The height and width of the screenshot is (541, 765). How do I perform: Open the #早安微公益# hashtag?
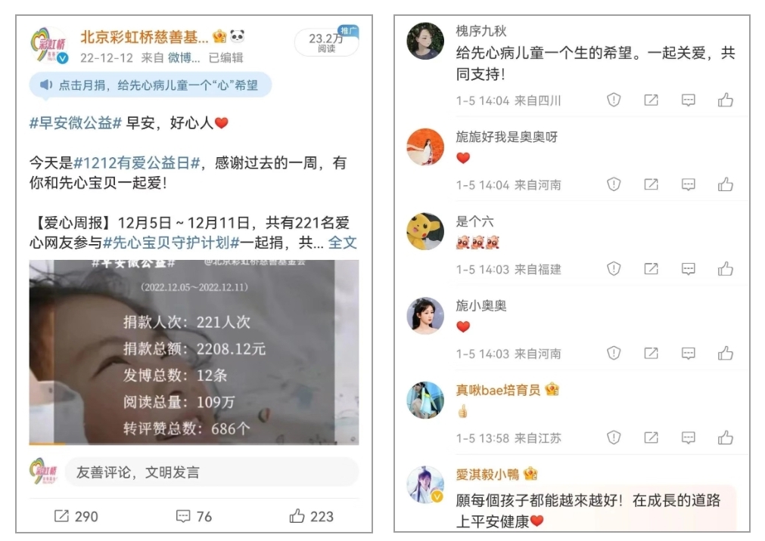[x=75, y=123]
